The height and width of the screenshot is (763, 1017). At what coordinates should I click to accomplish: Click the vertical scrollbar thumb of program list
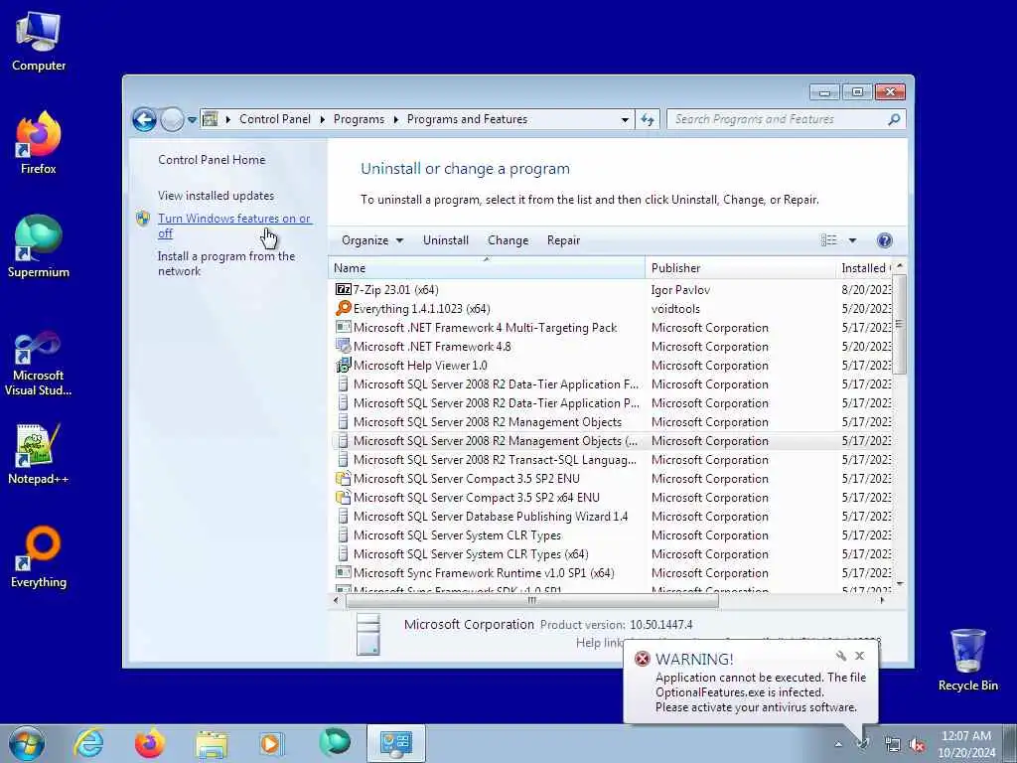pyautogui.click(x=899, y=324)
